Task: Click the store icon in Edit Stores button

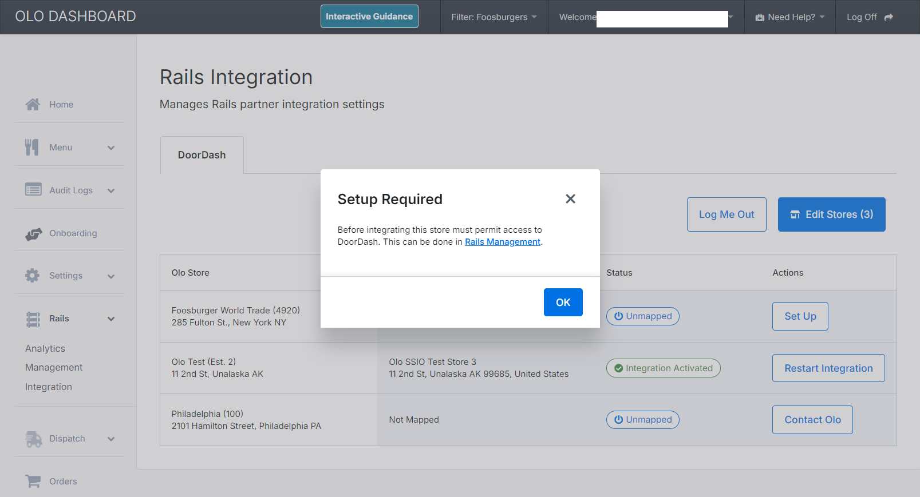Action: pyautogui.click(x=795, y=214)
